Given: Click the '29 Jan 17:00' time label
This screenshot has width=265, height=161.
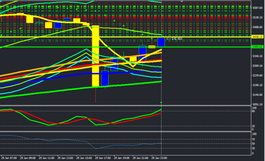Looking at the screenshot, I should 103,158.
